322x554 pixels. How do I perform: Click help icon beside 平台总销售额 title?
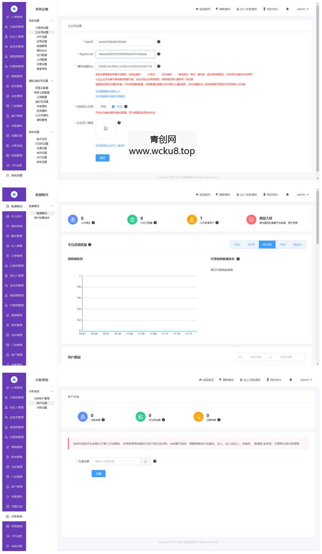click(x=90, y=245)
